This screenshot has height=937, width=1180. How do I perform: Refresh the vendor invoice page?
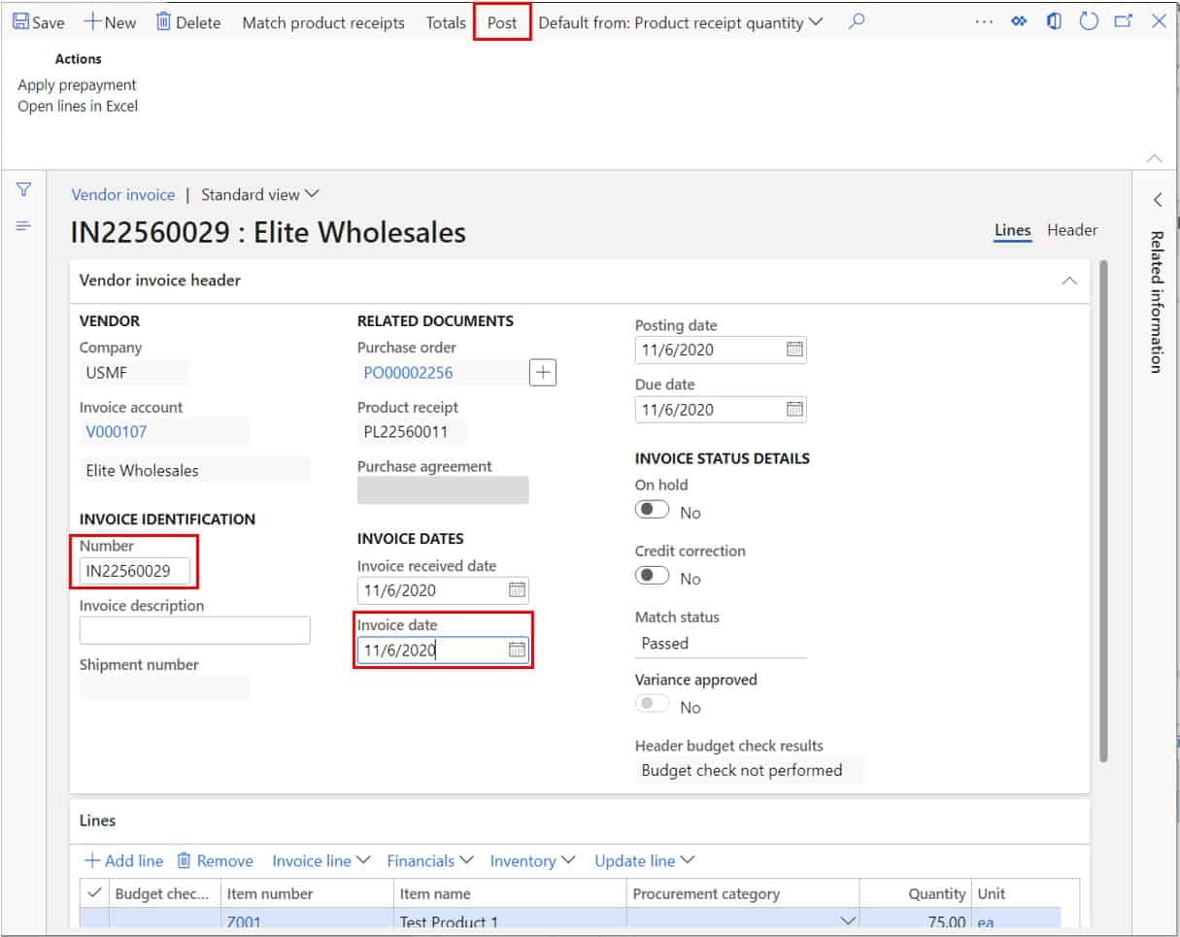(x=1089, y=20)
